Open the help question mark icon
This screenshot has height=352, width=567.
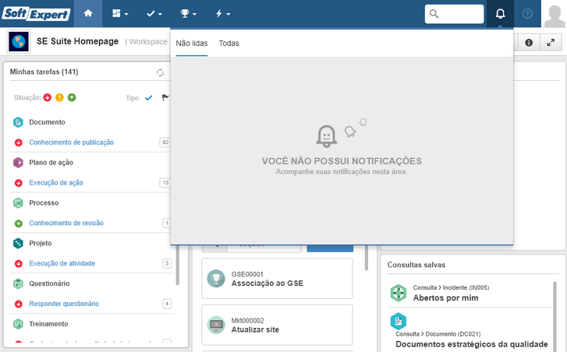(527, 14)
